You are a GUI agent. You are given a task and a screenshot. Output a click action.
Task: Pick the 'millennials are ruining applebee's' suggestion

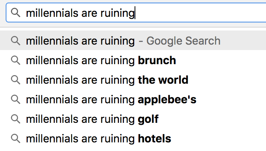pyautogui.click(x=133, y=99)
